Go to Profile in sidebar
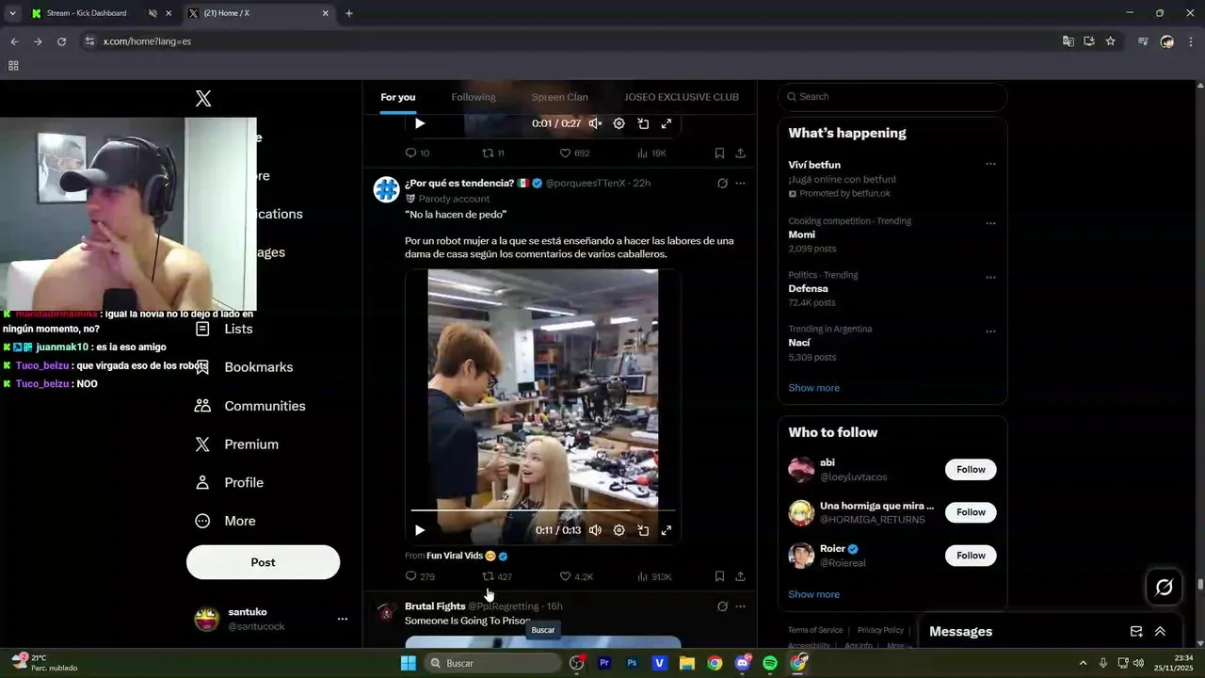The image size is (1205, 678). (x=230, y=482)
